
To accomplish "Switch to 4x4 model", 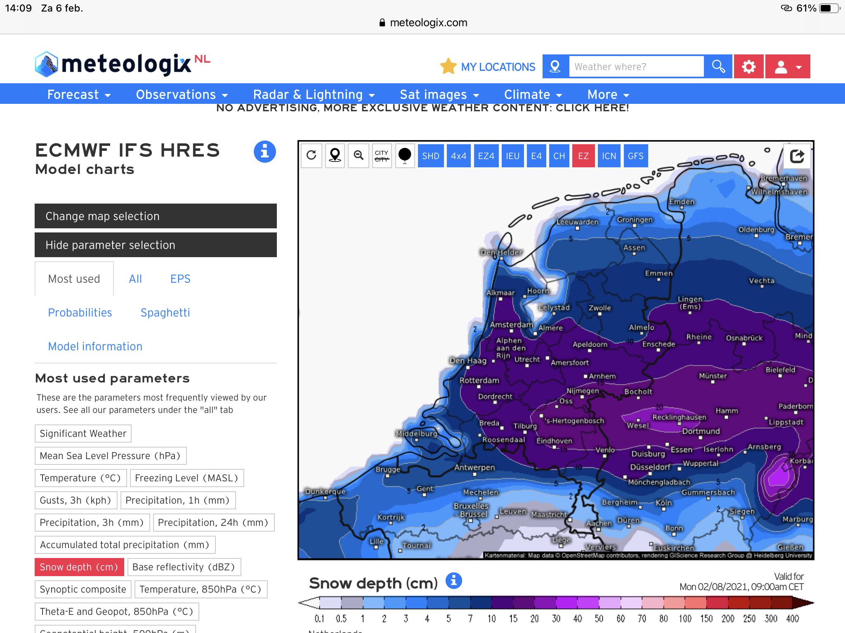I will 458,156.
